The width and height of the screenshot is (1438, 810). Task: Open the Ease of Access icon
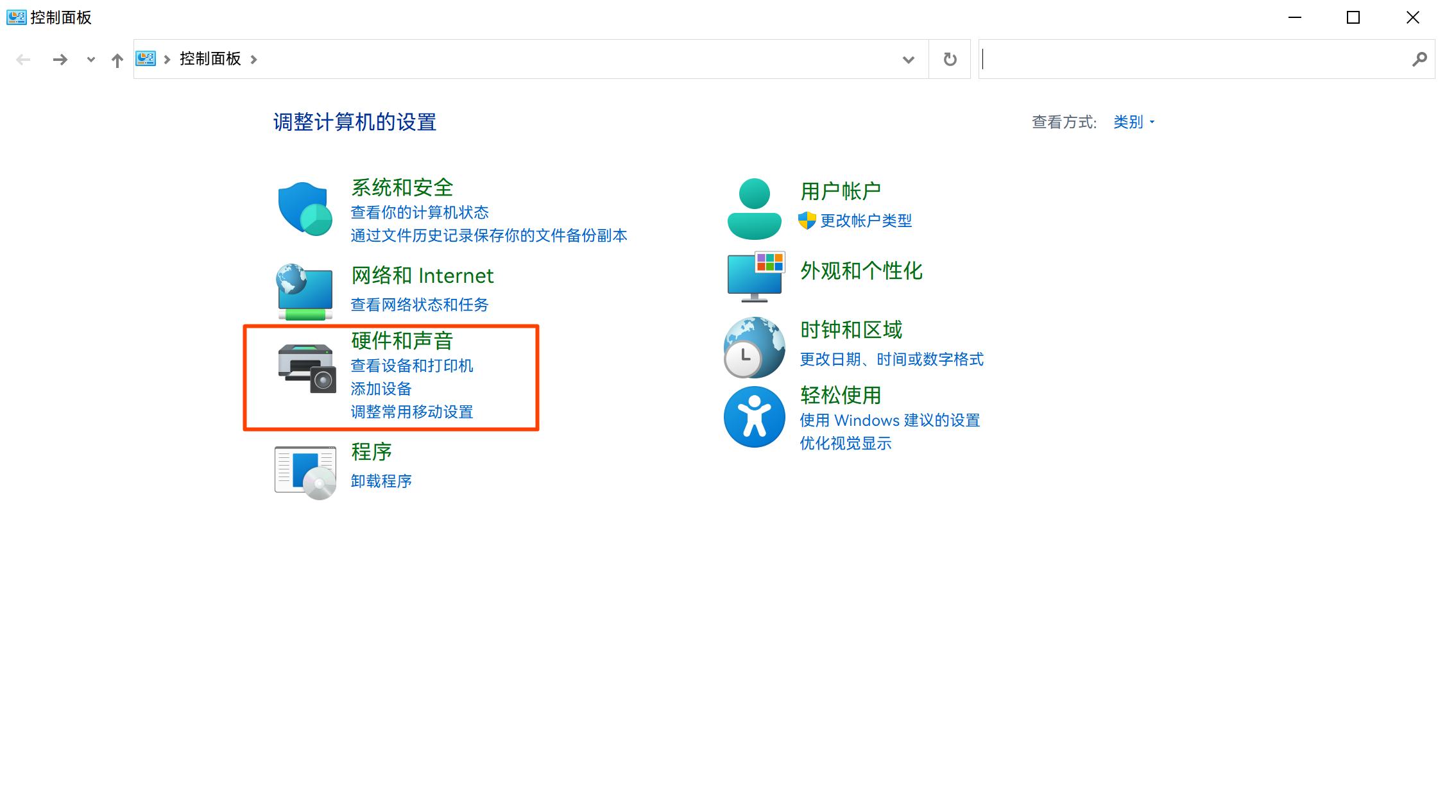(x=754, y=417)
